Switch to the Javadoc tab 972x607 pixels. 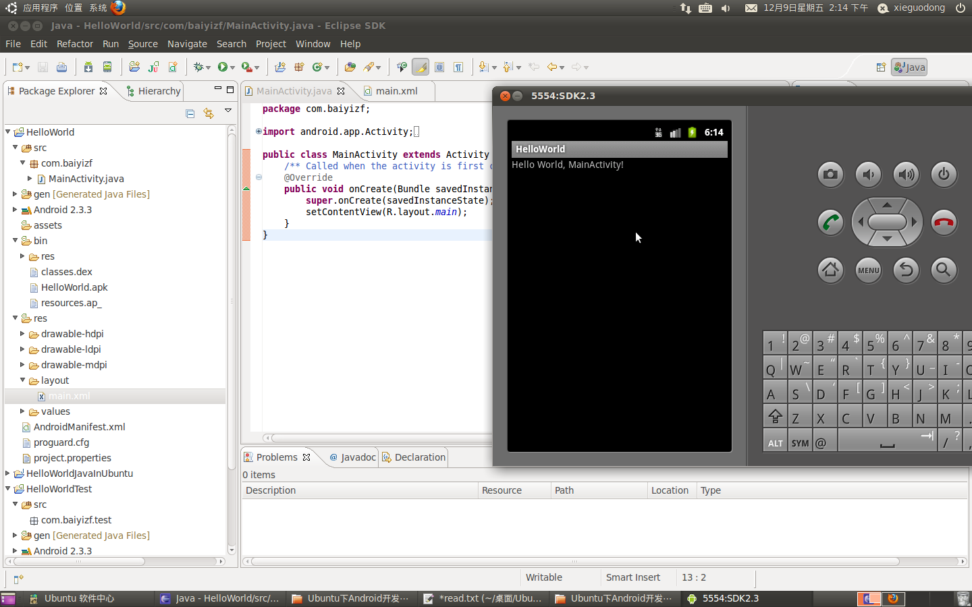pyautogui.click(x=352, y=457)
